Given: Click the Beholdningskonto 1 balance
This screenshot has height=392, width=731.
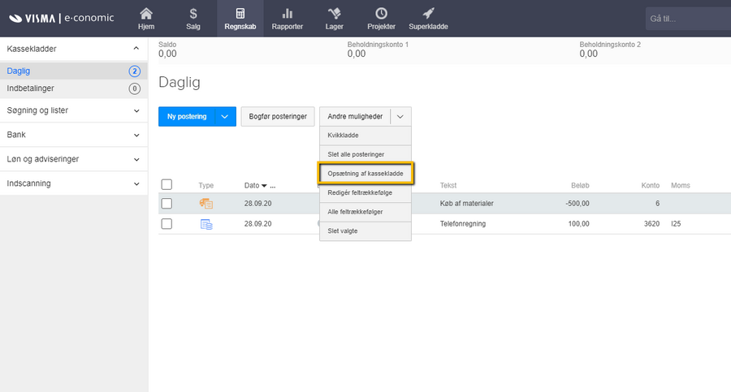Looking at the screenshot, I should pos(357,54).
